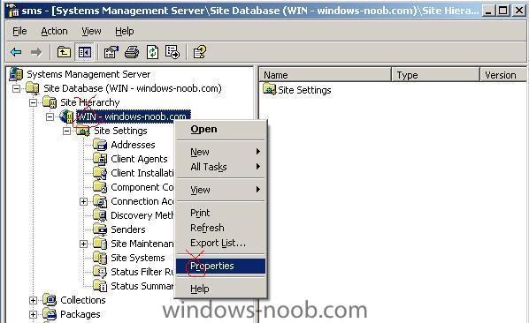Click the Site Database folder icon
Image resolution: width=529 pixels, height=323 pixels.
(33, 88)
